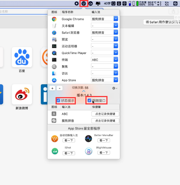The width and height of the screenshot is (180, 185).
Task: Click 将Safari用作默认浏览器 prompt
Action: pos(162,22)
